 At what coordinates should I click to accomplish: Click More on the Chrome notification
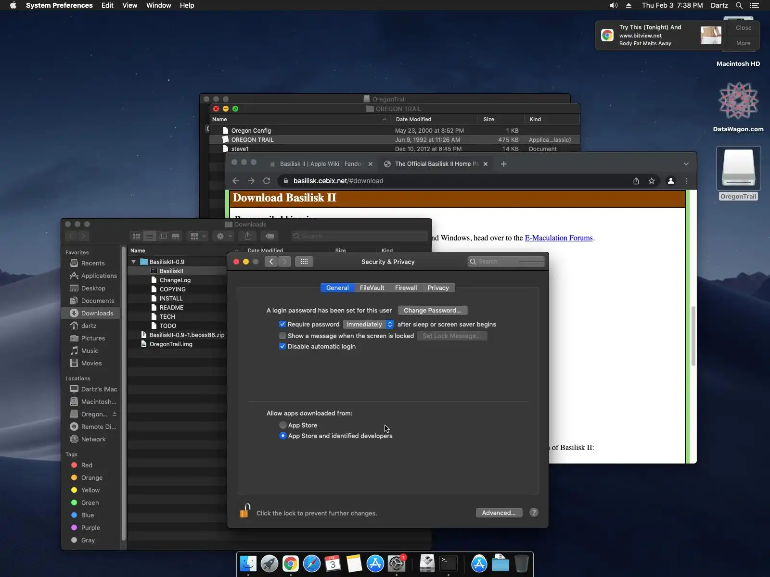click(x=744, y=43)
